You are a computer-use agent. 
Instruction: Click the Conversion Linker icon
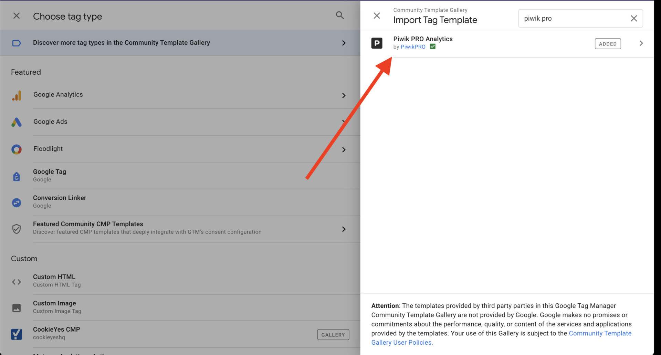pos(17,202)
